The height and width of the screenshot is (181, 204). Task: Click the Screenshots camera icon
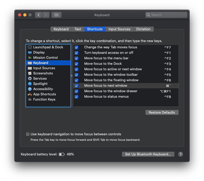(30, 73)
